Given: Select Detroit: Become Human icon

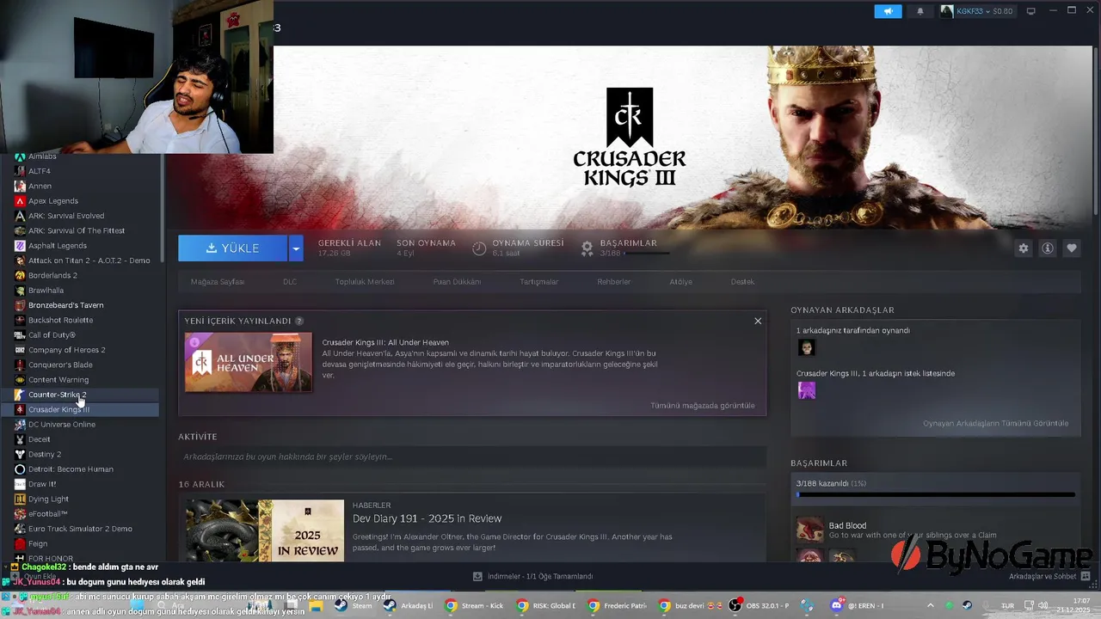Looking at the screenshot, I should pos(20,469).
